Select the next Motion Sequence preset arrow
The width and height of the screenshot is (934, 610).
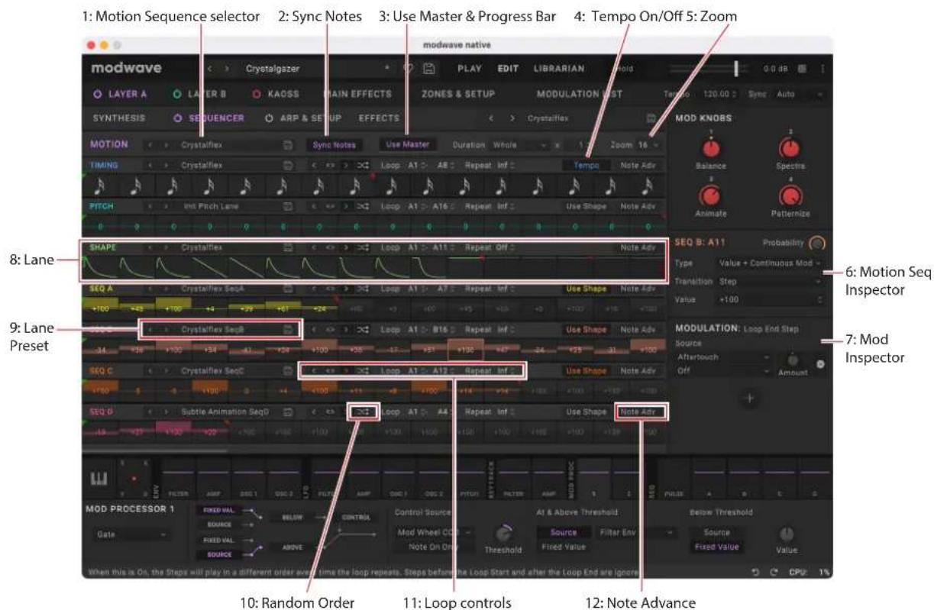(x=167, y=144)
